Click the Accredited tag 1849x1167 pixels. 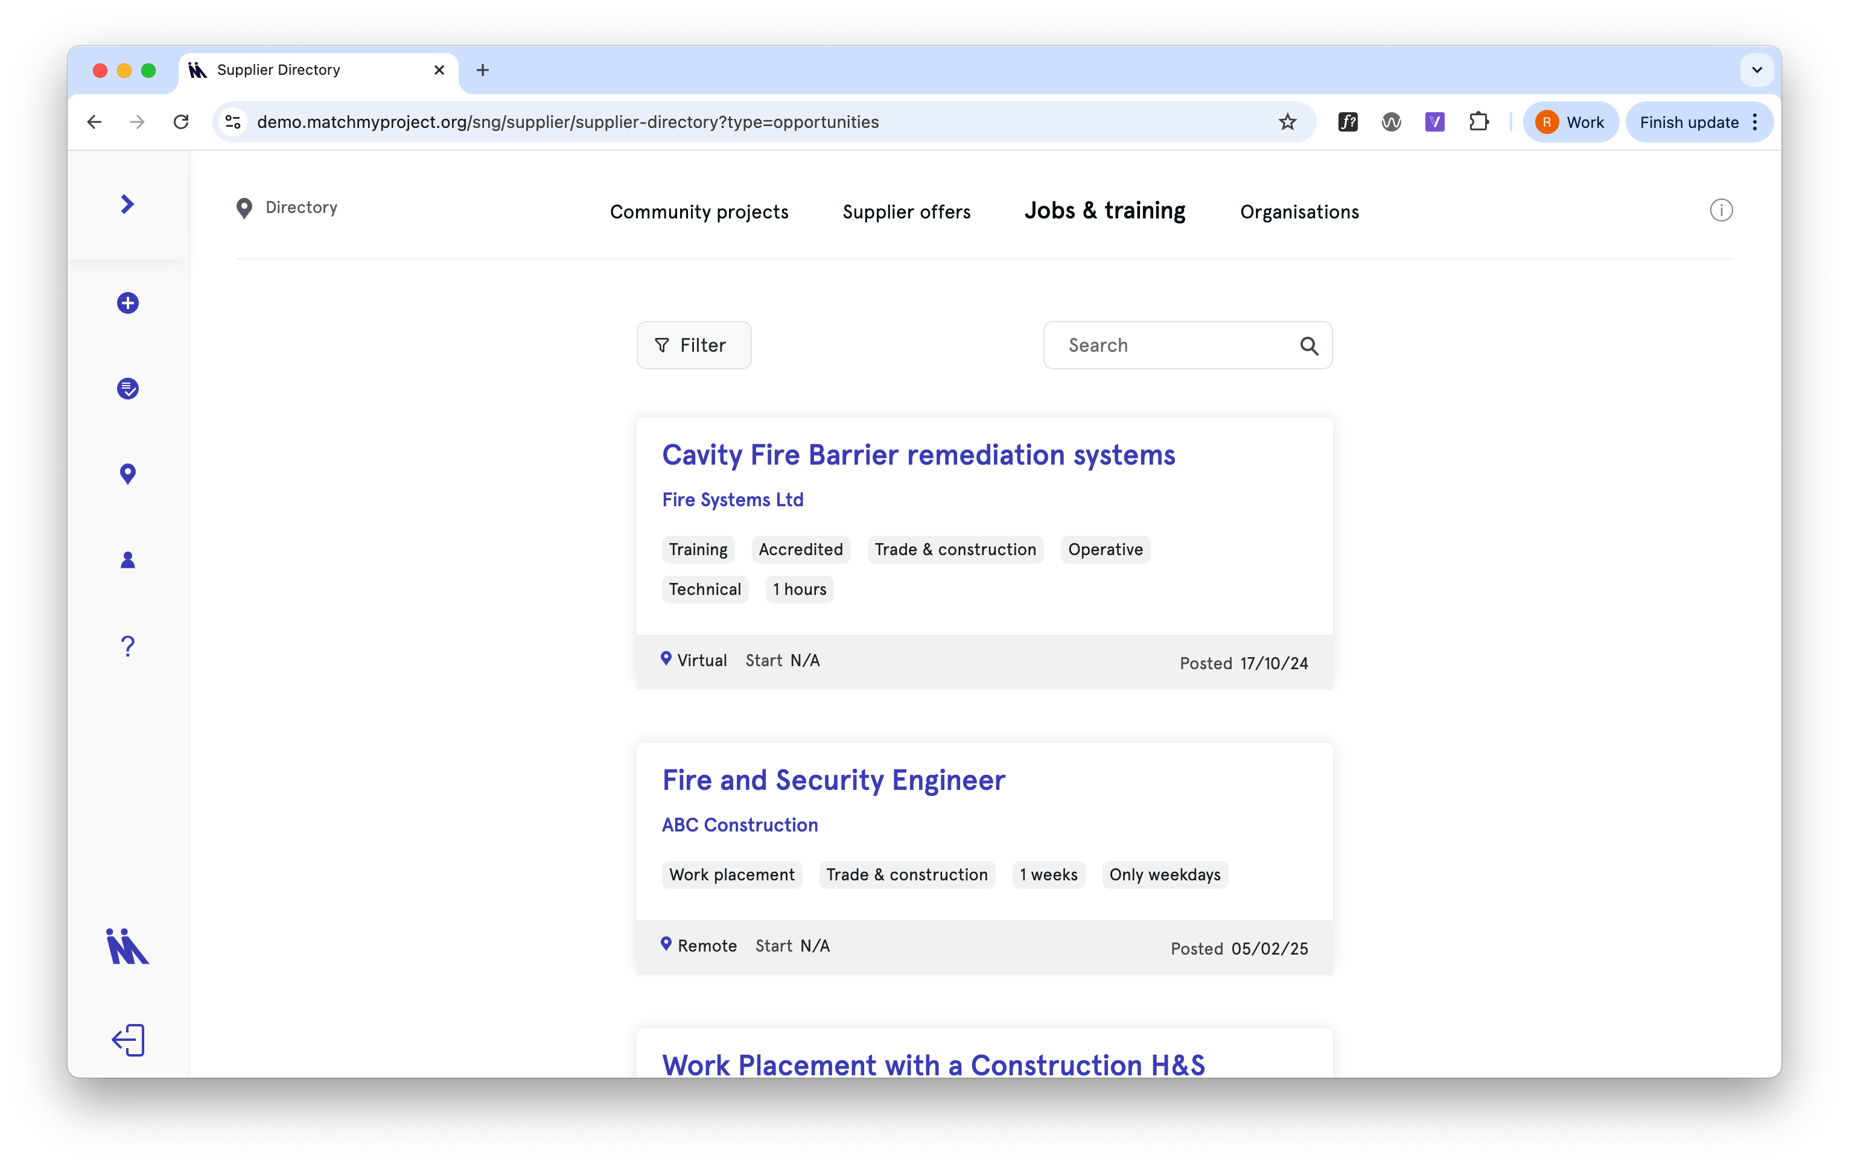[800, 550]
